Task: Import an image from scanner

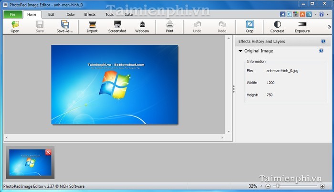Action: (92, 27)
